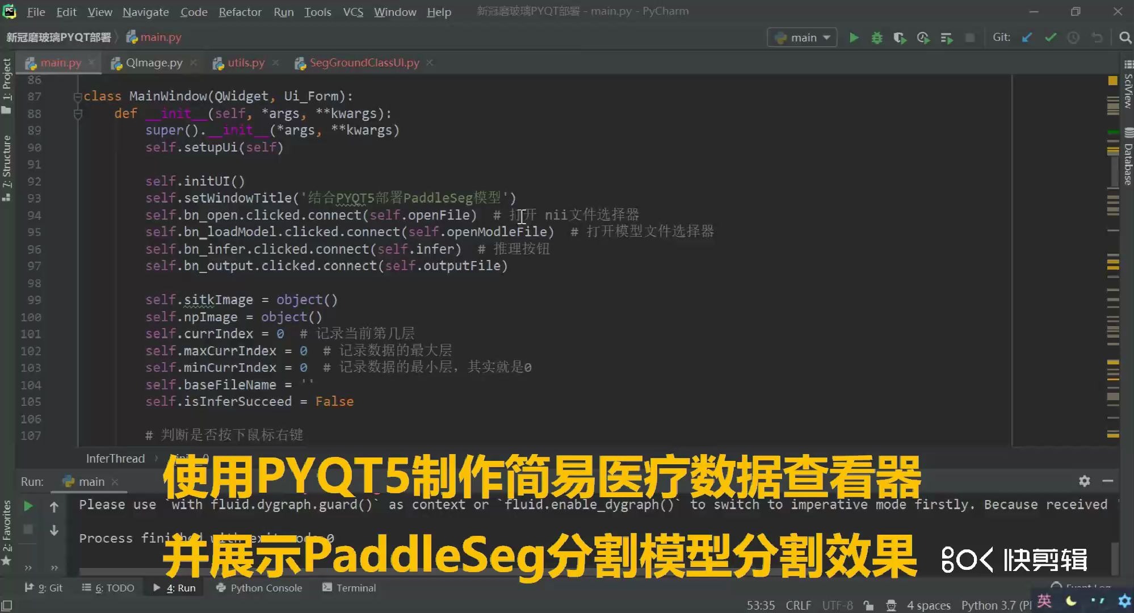Screen dimensions: 1134x613
Task: Update project using Git blue arrow
Action: pyautogui.click(x=1027, y=37)
